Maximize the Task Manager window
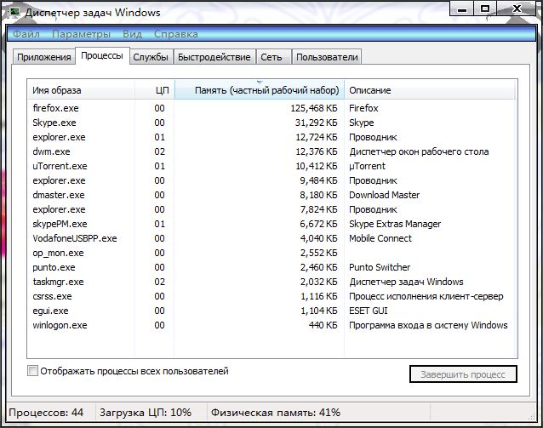The width and height of the screenshot is (543, 428). [485, 9]
